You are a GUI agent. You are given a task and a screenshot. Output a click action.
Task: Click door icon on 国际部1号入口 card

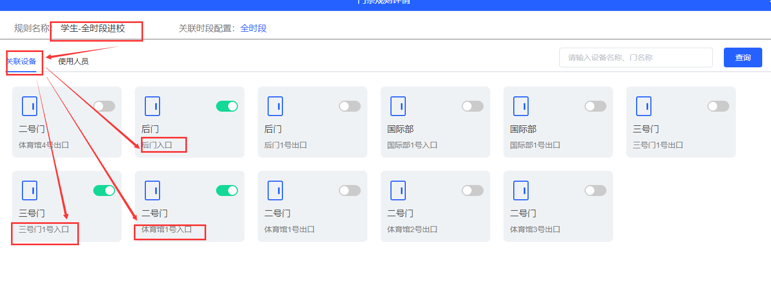(398, 106)
